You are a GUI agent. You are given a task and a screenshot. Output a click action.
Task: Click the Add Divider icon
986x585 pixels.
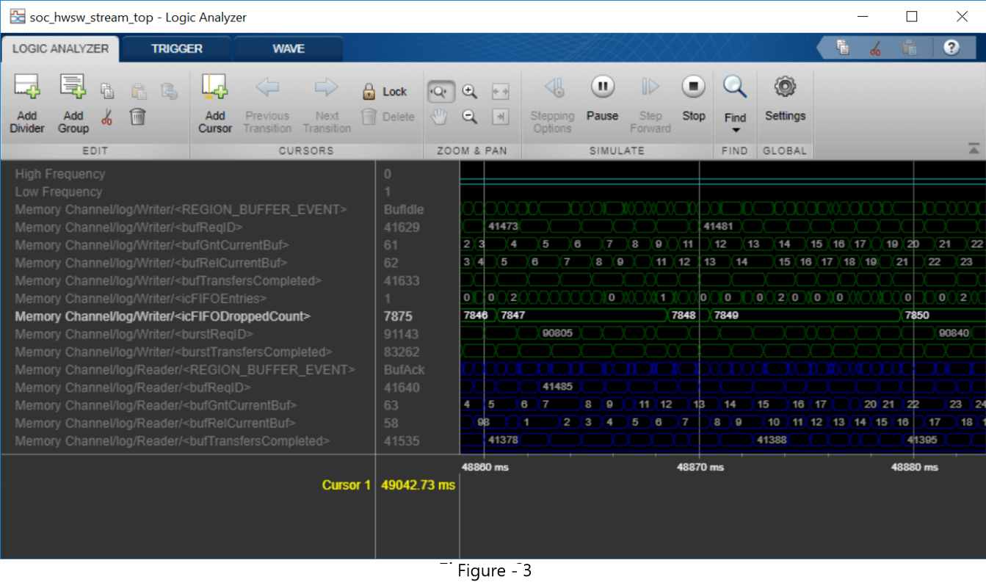pos(26,88)
